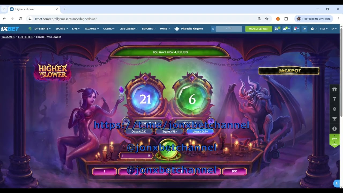Select the Even bet option

pyautogui.click(x=149, y=123)
